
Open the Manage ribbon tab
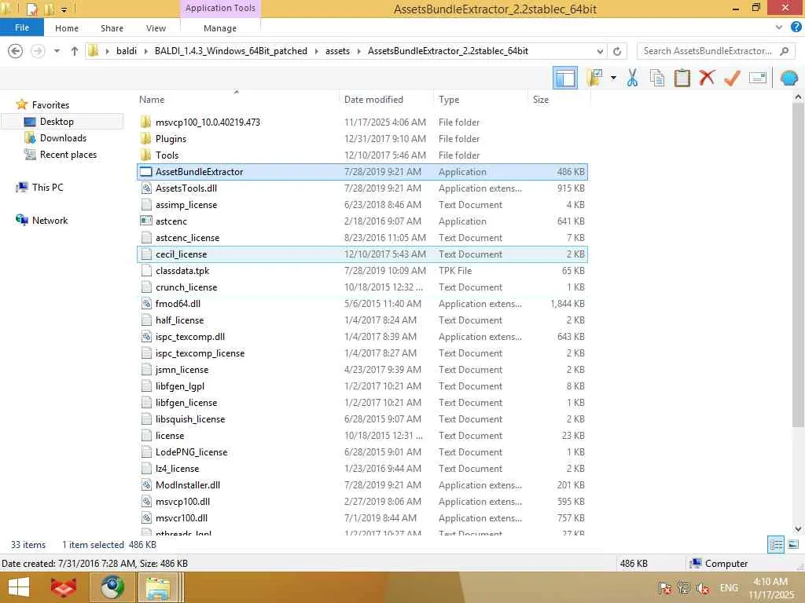tap(220, 28)
